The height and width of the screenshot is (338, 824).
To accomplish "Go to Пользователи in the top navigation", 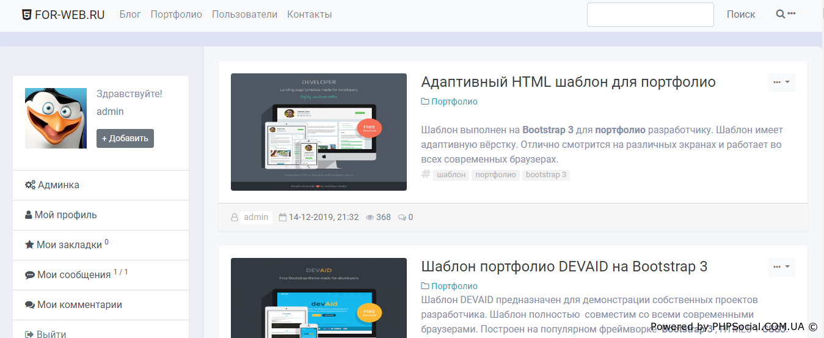I will 244,15.
